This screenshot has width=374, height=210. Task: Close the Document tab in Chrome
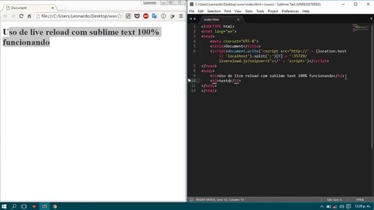point(53,8)
